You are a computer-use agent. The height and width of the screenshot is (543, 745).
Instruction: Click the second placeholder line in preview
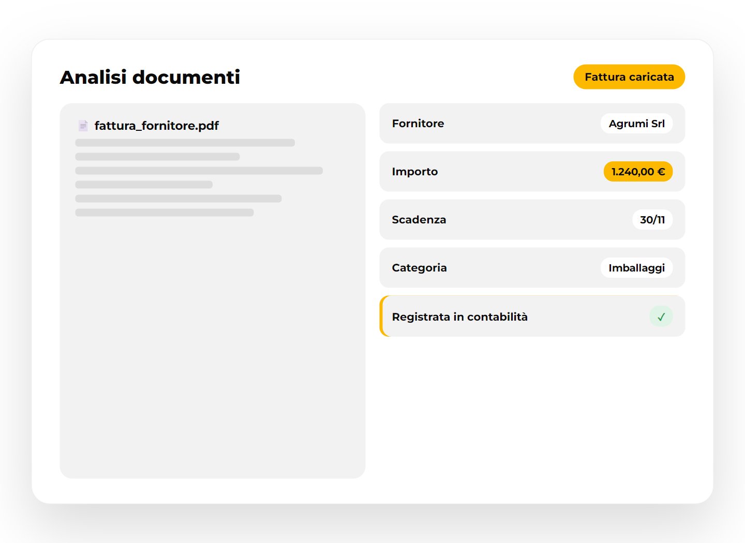(158, 157)
